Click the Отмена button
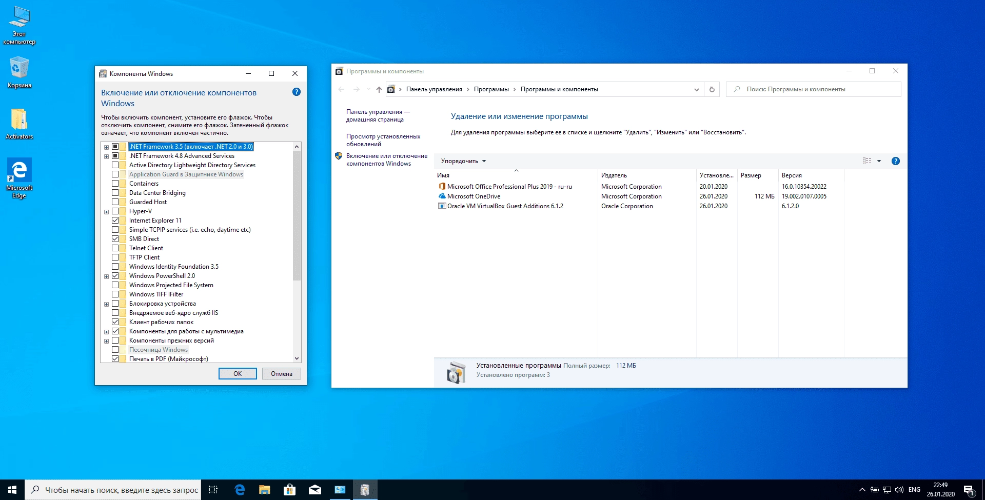The height and width of the screenshot is (500, 985). coord(282,374)
